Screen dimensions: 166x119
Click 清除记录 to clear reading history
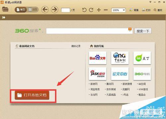(76, 46)
